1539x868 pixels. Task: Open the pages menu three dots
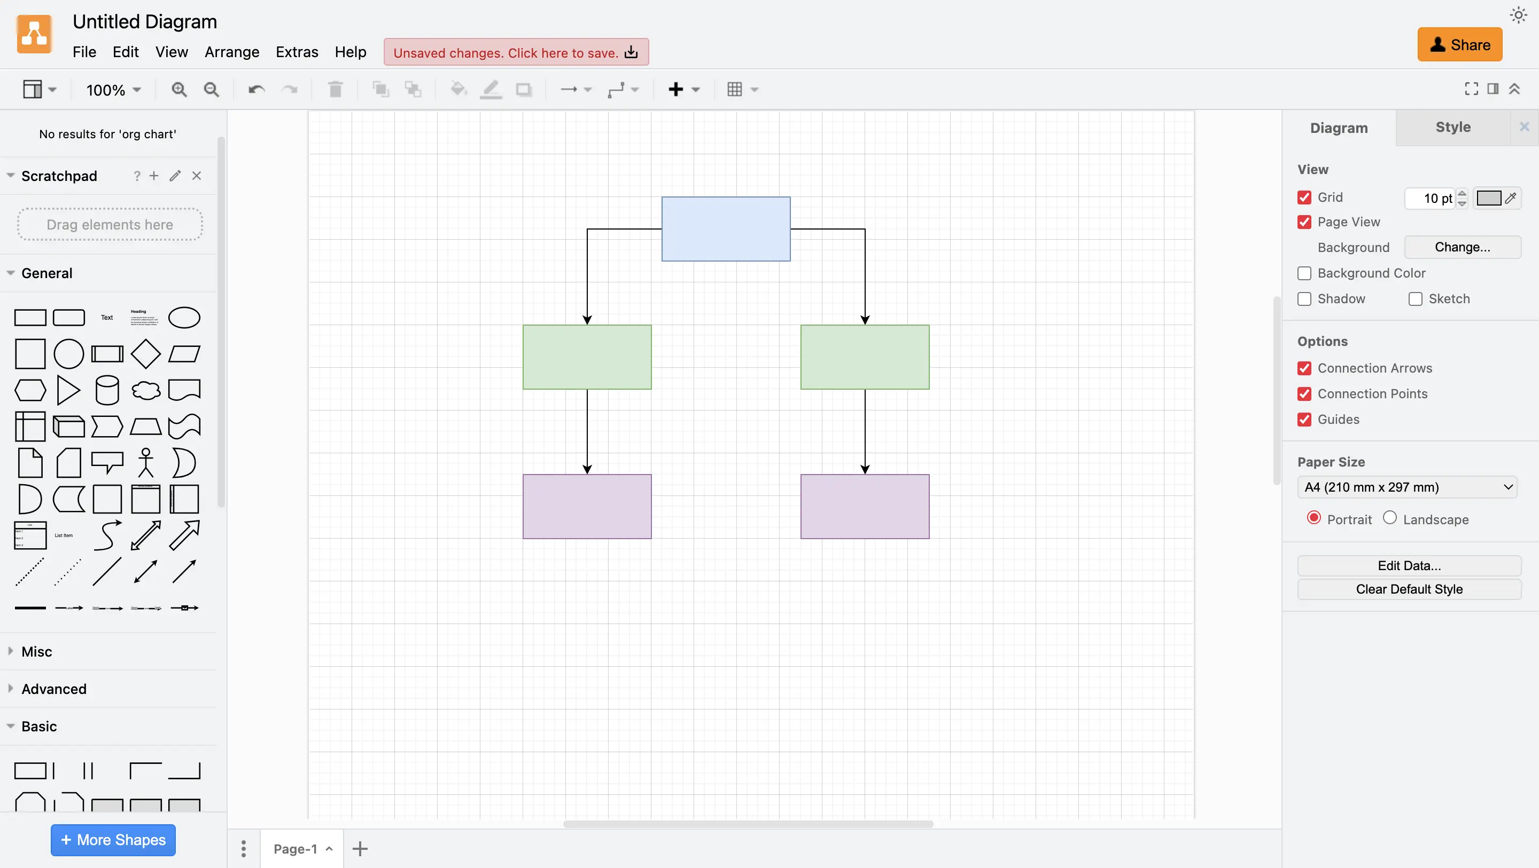pyautogui.click(x=243, y=848)
